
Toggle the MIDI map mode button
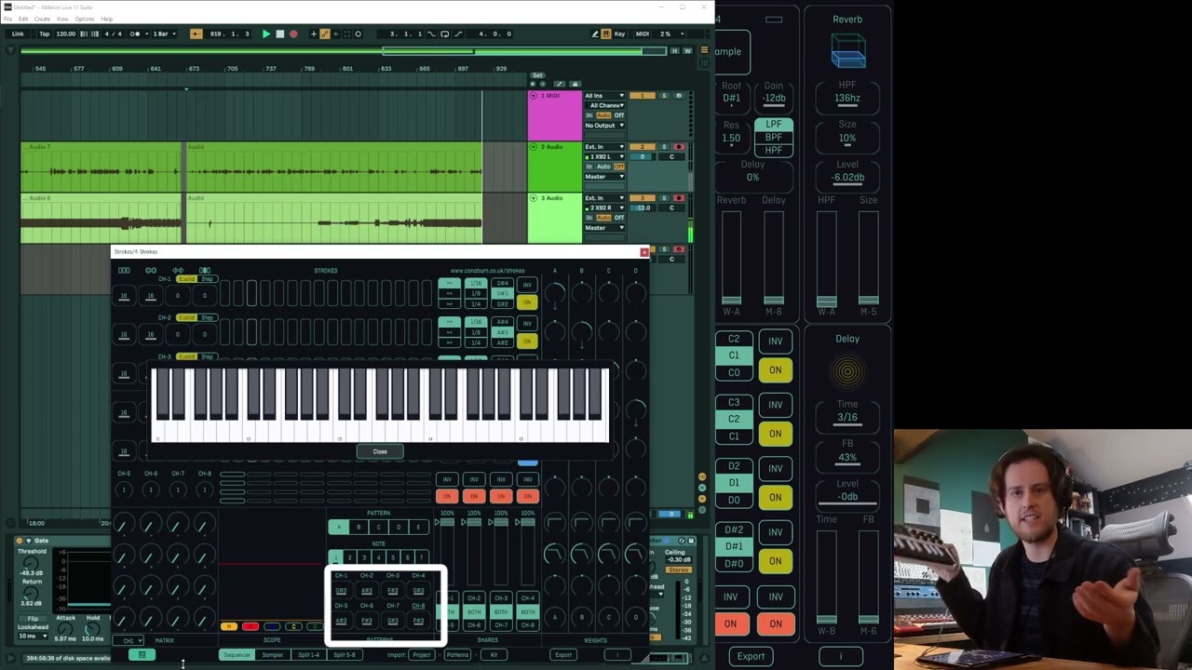tap(642, 33)
